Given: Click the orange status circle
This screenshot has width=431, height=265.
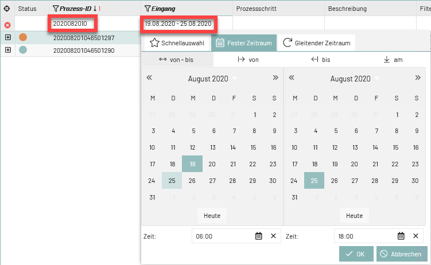Looking at the screenshot, I should [x=23, y=37].
